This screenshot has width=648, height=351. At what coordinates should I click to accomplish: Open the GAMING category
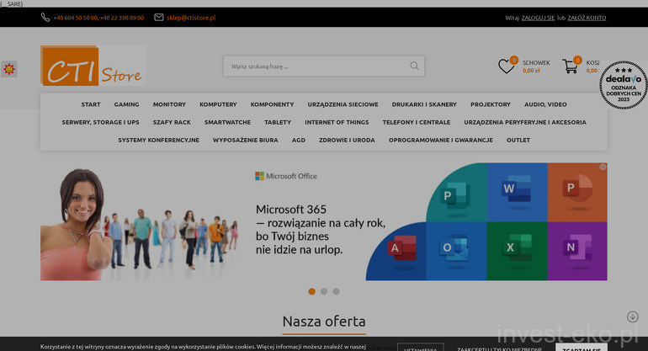(x=126, y=104)
